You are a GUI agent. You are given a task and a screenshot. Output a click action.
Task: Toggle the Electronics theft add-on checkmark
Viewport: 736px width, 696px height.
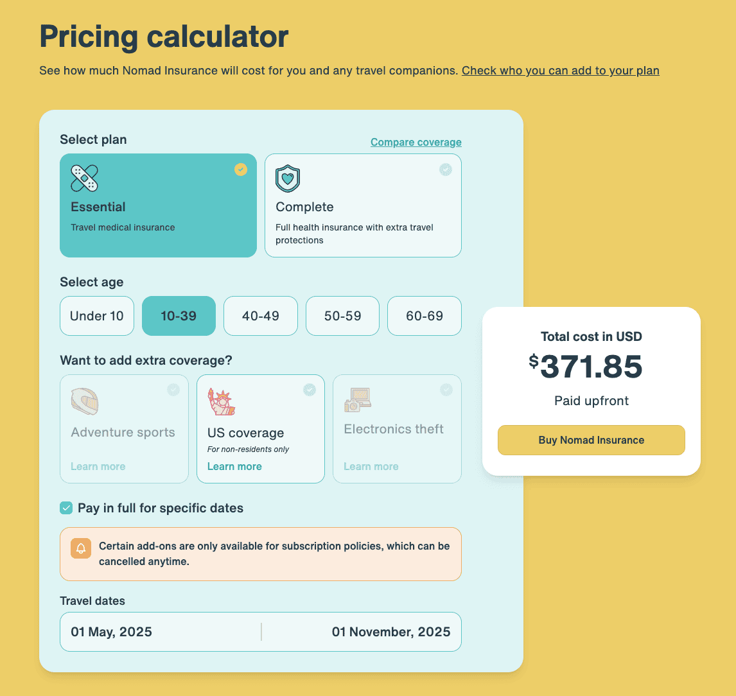[446, 390]
